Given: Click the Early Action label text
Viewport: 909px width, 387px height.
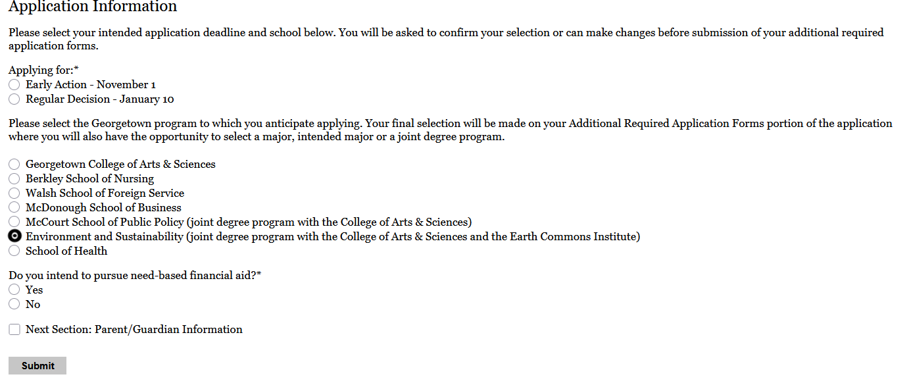Looking at the screenshot, I should coord(90,84).
